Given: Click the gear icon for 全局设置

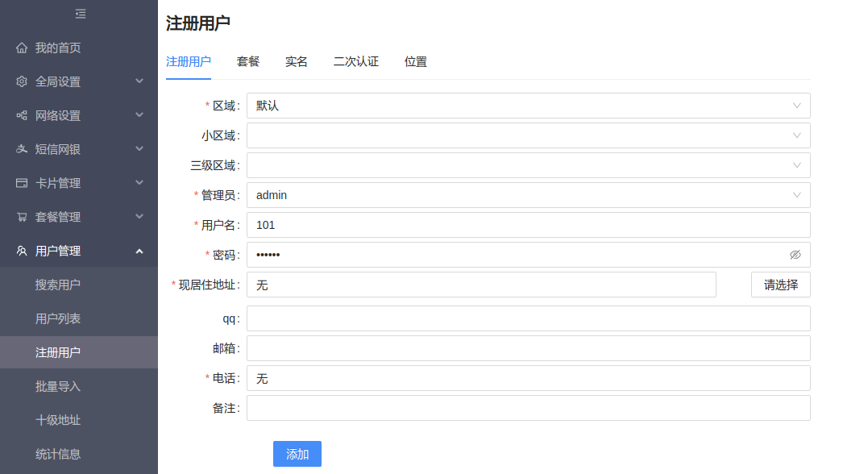Looking at the screenshot, I should pyautogui.click(x=22, y=81).
